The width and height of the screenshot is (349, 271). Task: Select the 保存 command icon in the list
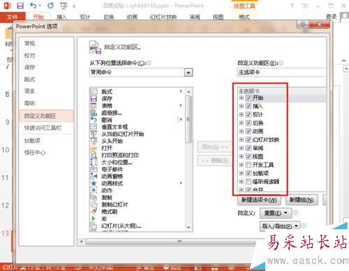click(94, 98)
